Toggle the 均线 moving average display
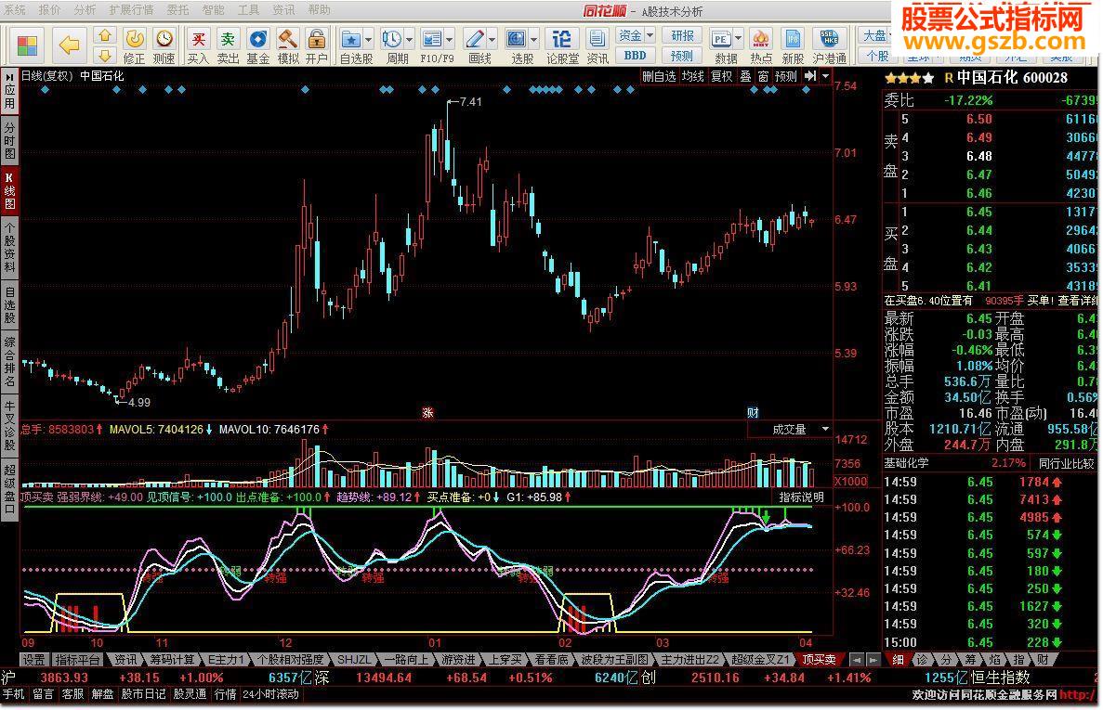The height and width of the screenshot is (710, 1103). tap(693, 76)
